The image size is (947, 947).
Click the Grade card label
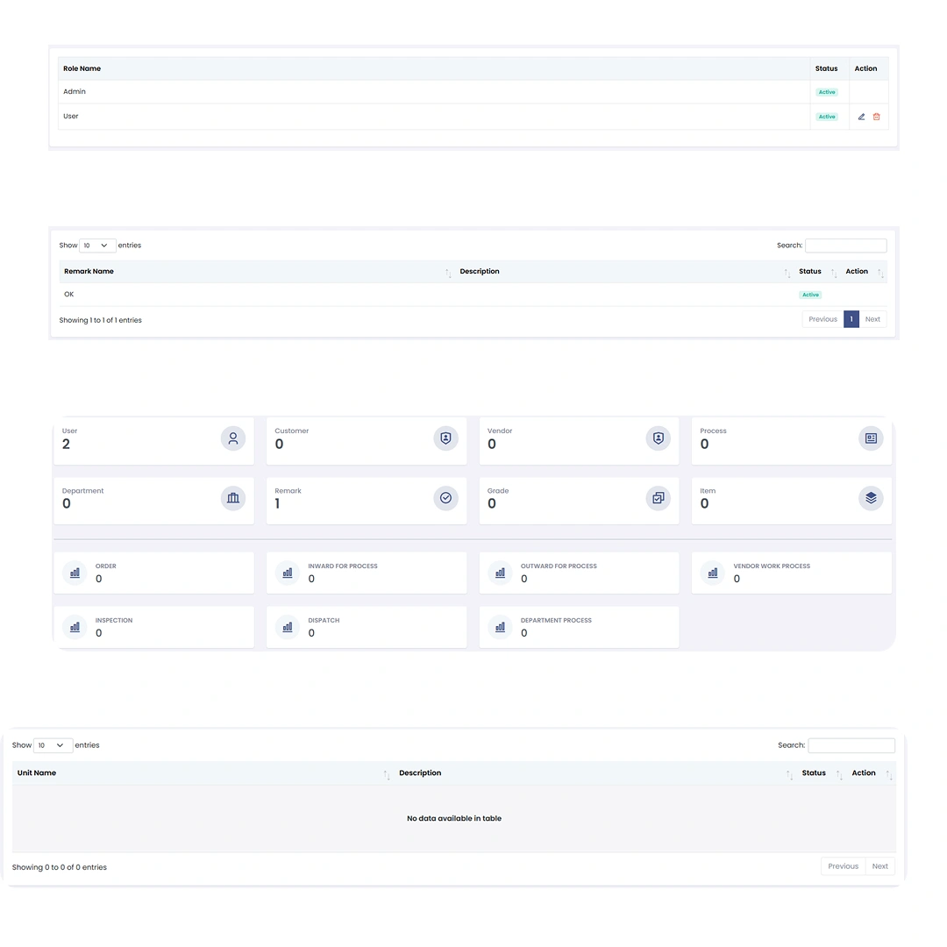pos(498,490)
